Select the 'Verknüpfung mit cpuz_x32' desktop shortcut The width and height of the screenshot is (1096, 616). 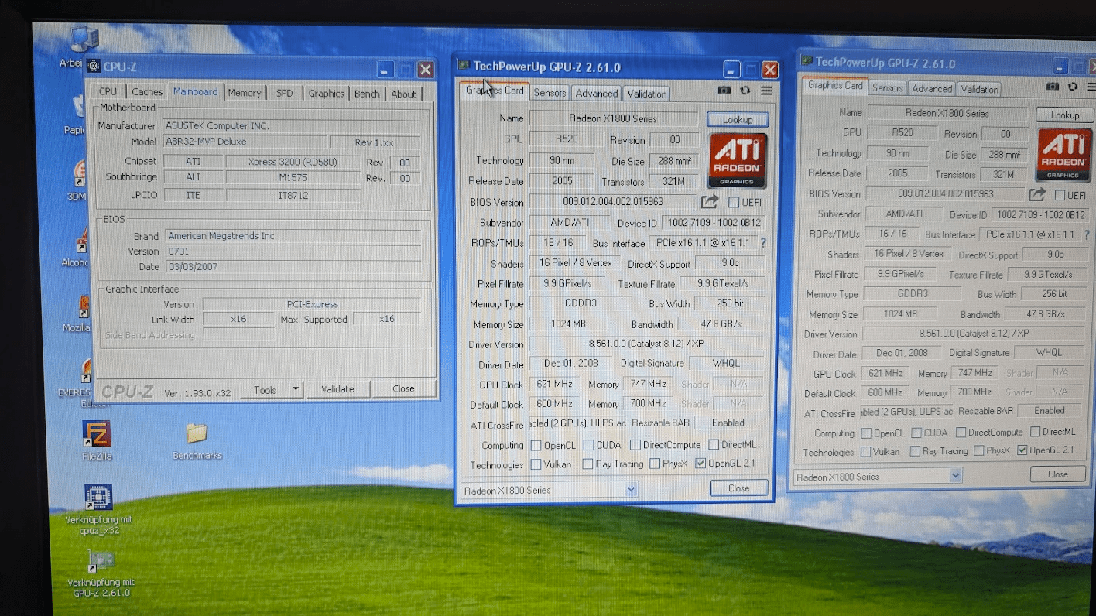tap(98, 497)
